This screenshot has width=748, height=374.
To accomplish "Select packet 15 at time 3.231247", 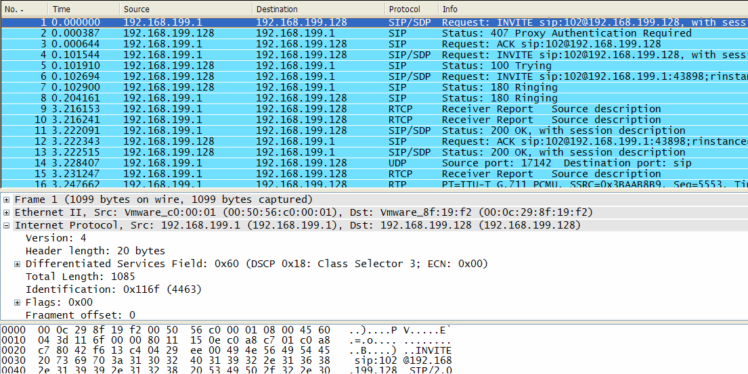I will tap(374, 174).
